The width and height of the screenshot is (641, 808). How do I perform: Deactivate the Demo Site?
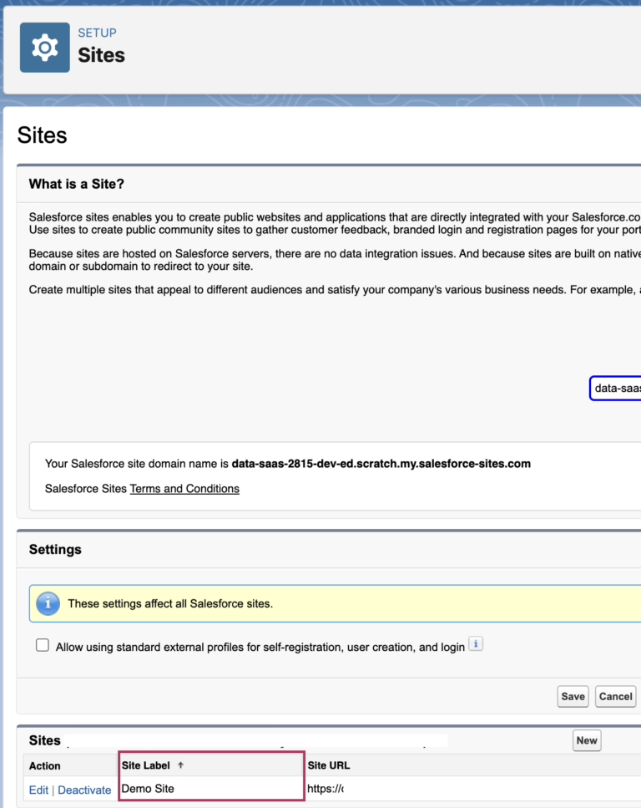(84, 790)
